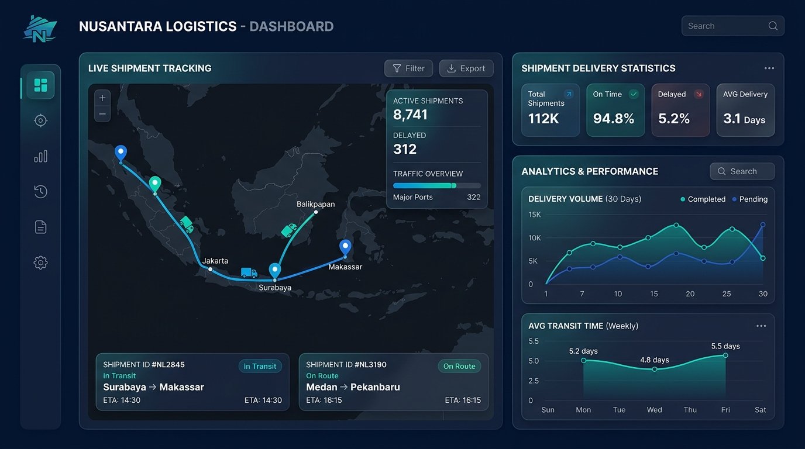Open the settings gear sidebar icon

tap(40, 263)
